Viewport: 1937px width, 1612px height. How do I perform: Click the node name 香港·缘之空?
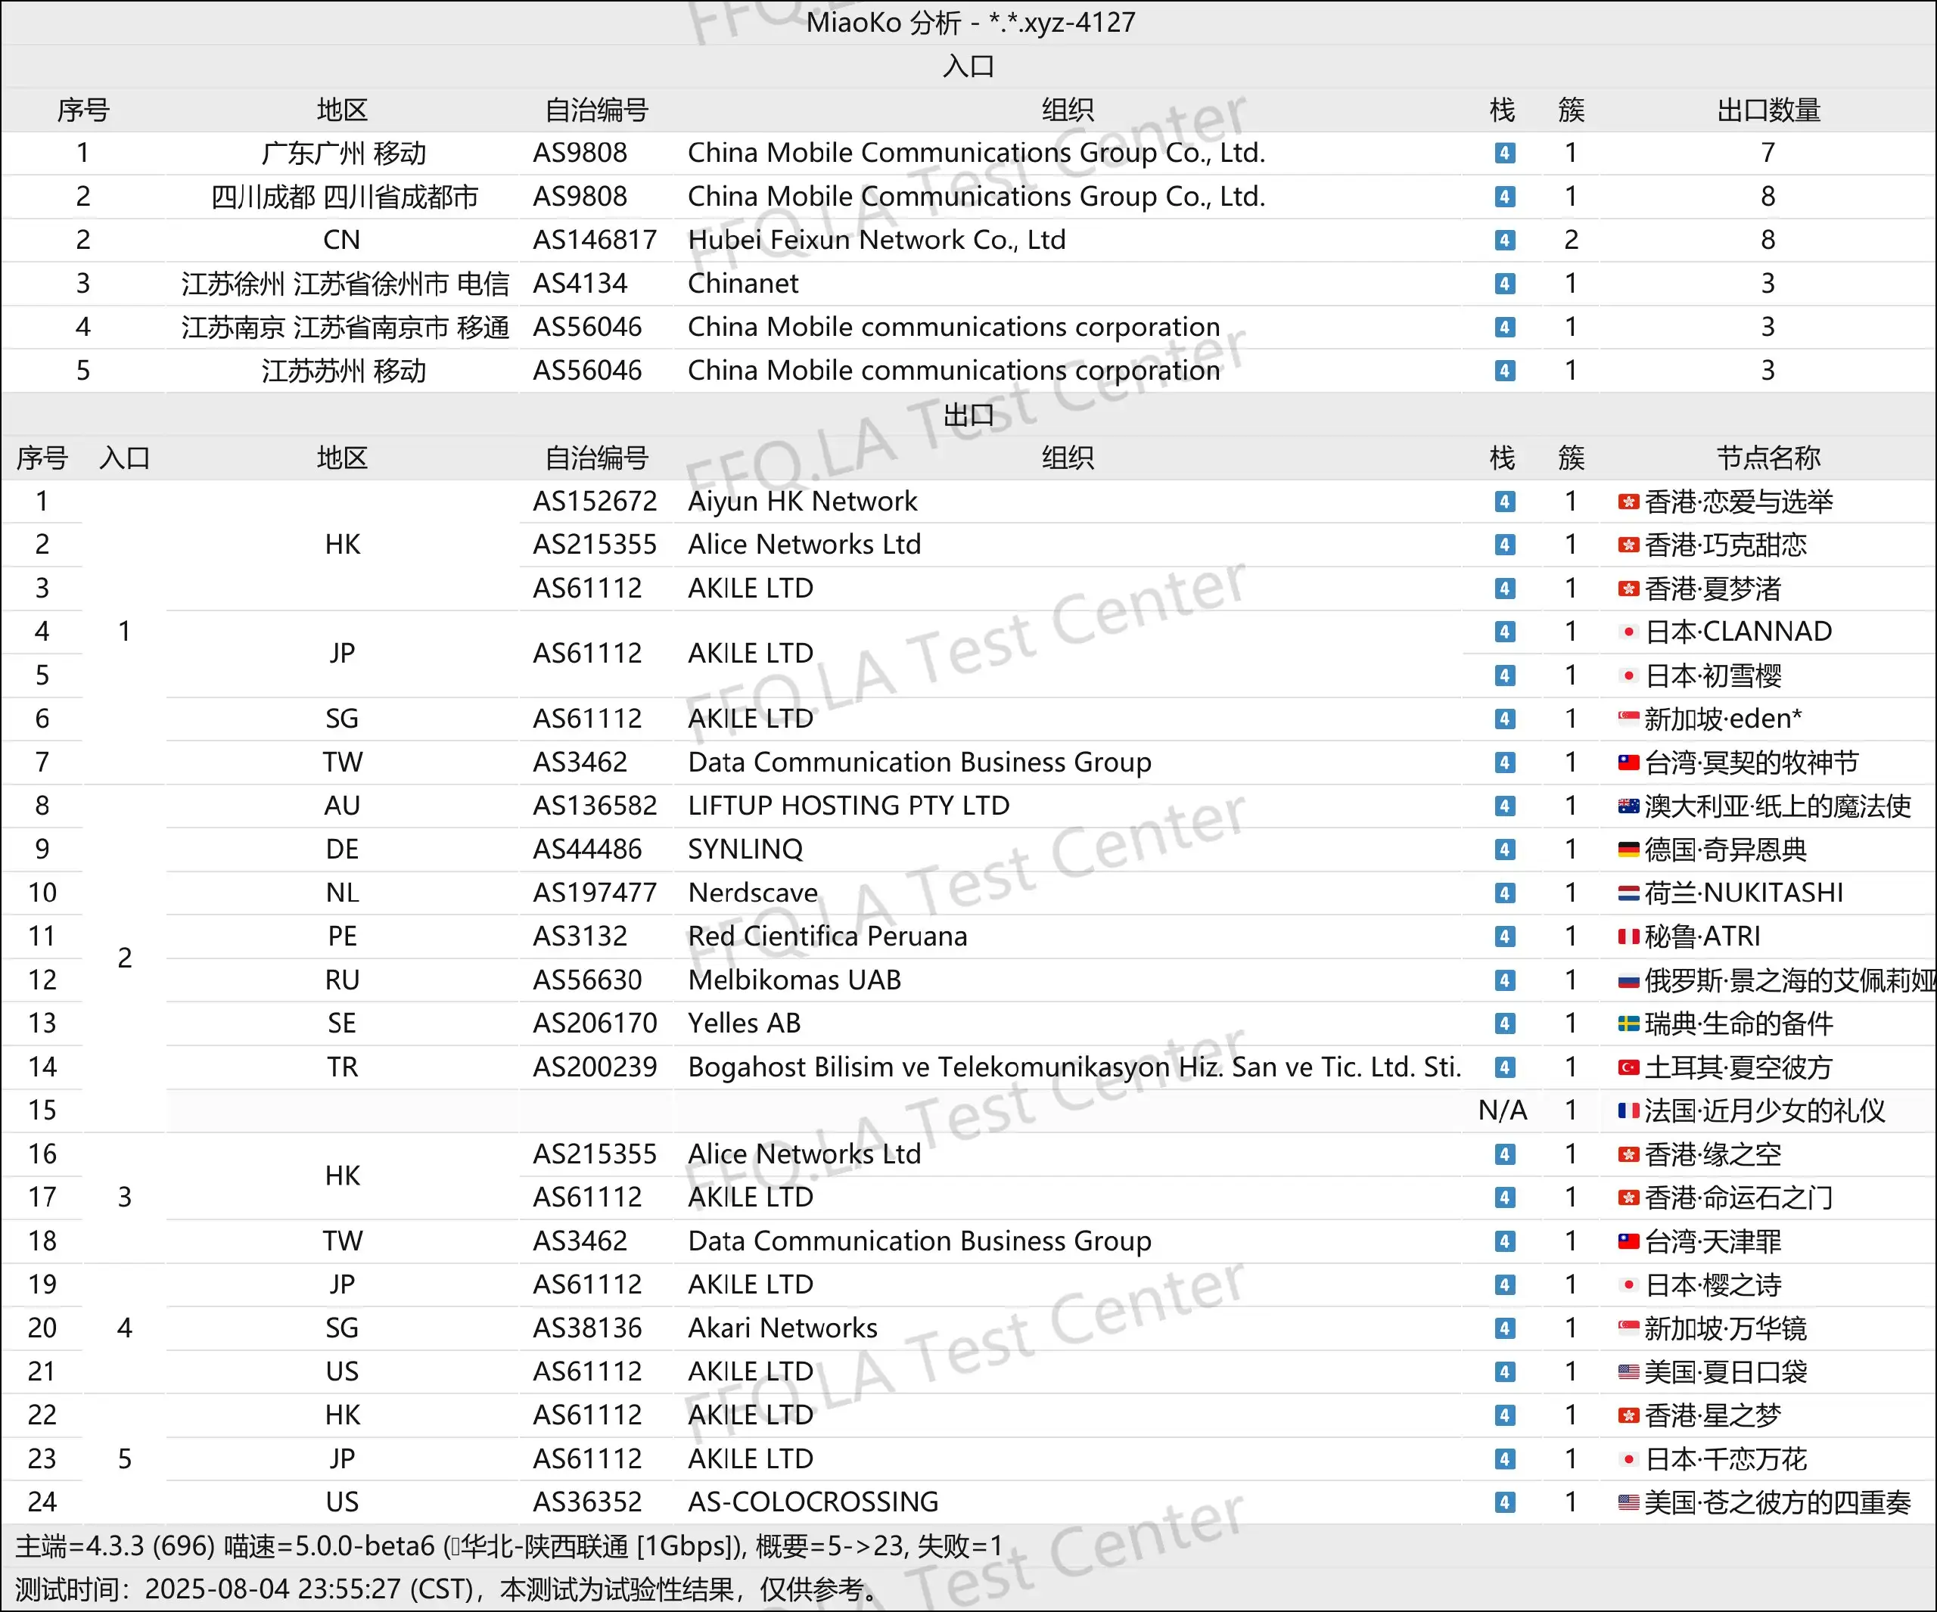(x=1713, y=1154)
